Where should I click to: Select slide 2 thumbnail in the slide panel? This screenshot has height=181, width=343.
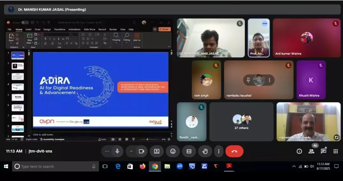pos(18,66)
